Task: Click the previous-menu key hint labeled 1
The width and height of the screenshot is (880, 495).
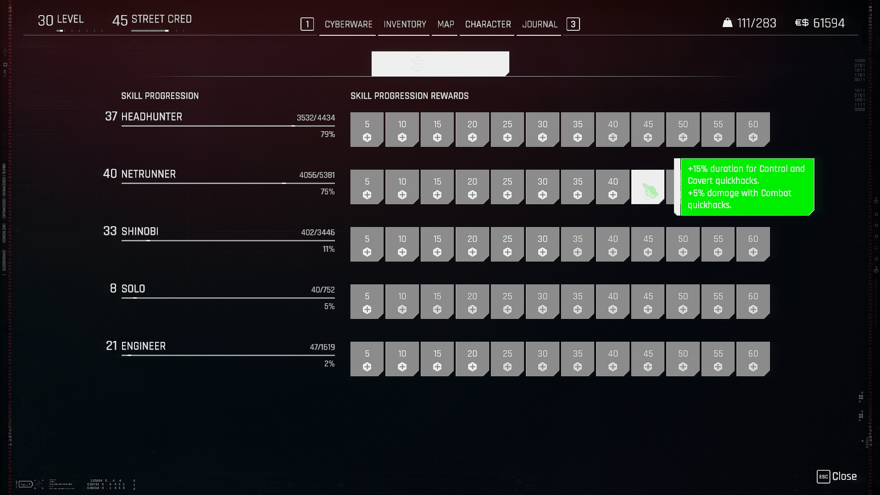Action: tap(307, 24)
